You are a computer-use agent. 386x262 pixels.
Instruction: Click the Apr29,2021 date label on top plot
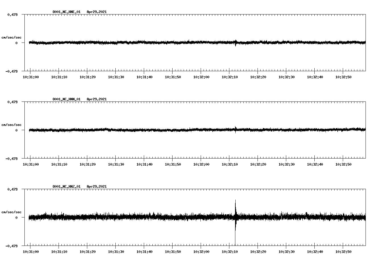pos(97,12)
